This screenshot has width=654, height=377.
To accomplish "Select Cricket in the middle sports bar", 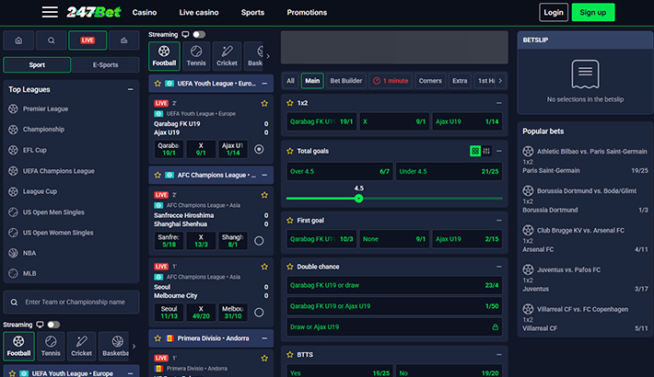I will click(227, 56).
